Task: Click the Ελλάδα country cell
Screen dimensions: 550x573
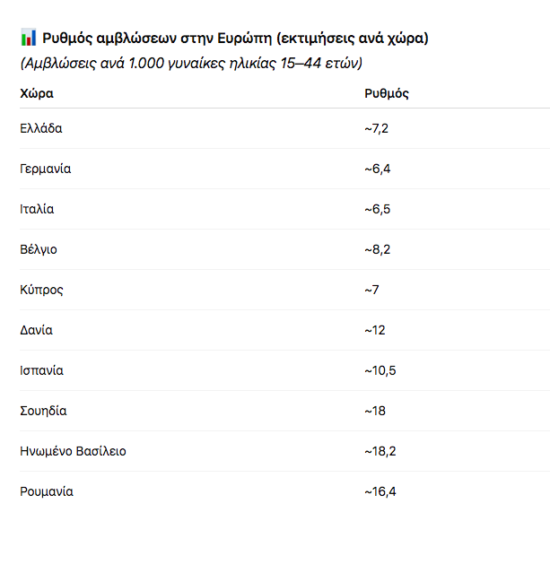Action: (x=41, y=128)
